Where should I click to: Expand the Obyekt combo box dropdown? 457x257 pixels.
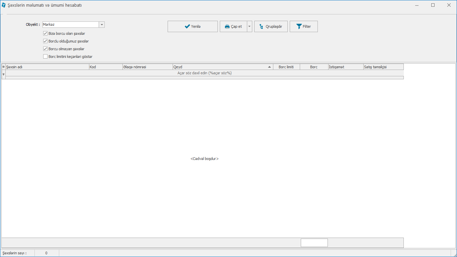click(102, 25)
